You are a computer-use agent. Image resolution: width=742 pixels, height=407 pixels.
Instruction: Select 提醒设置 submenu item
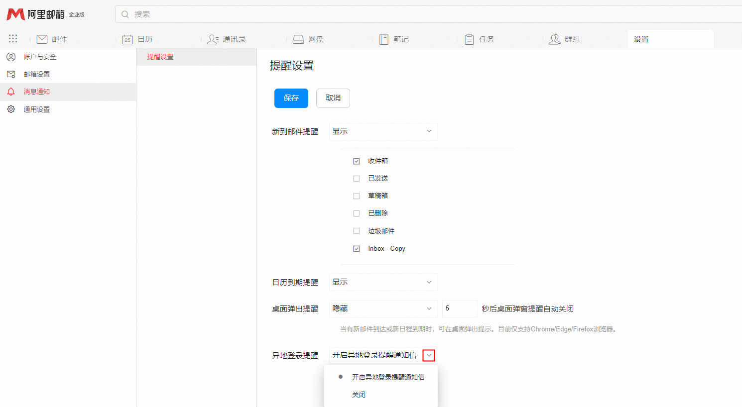tap(196, 57)
